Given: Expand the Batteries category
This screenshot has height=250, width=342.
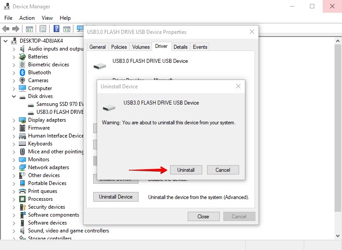Looking at the screenshot, I should point(14,57).
